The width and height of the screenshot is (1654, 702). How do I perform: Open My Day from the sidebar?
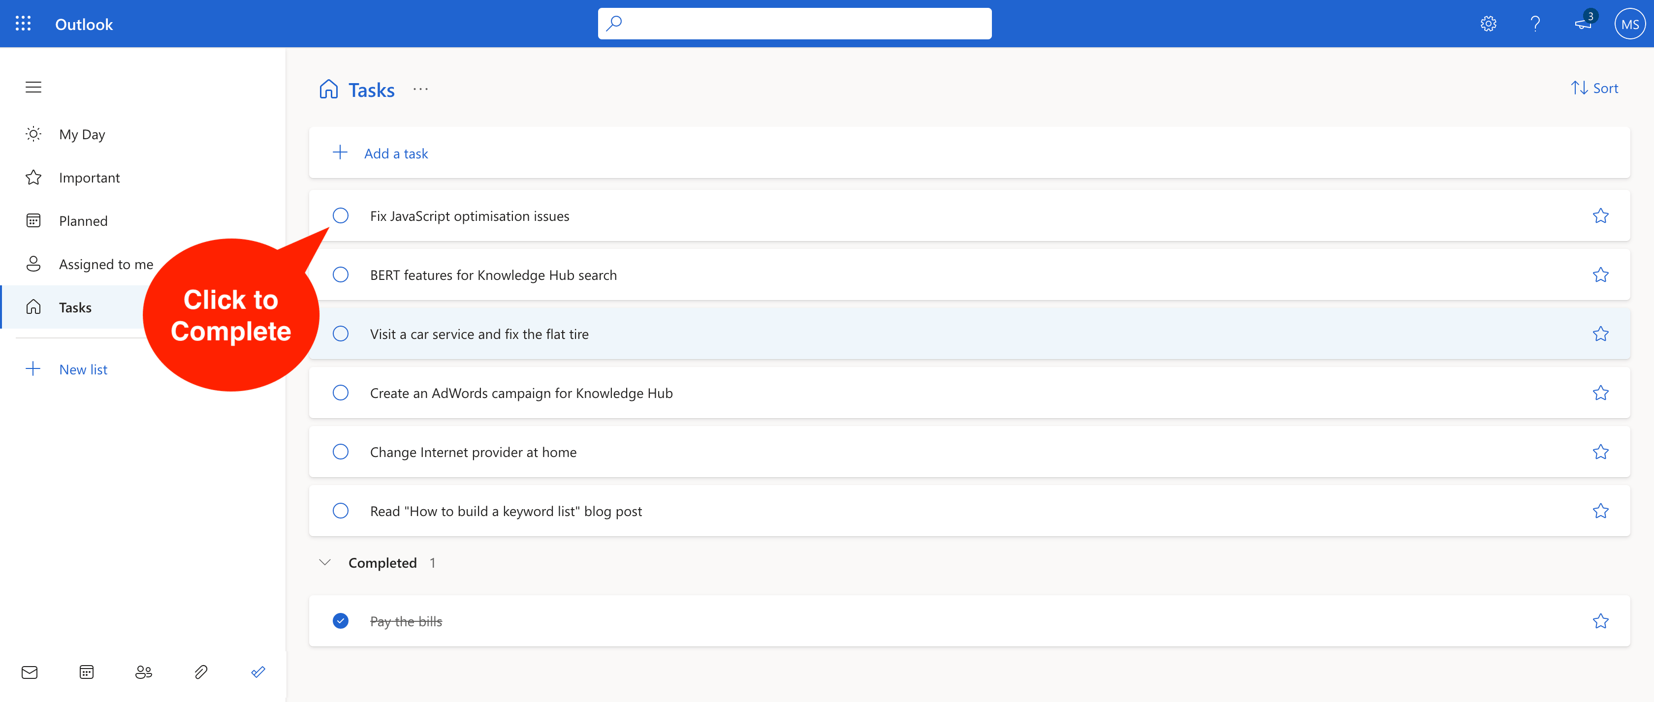pyautogui.click(x=82, y=134)
